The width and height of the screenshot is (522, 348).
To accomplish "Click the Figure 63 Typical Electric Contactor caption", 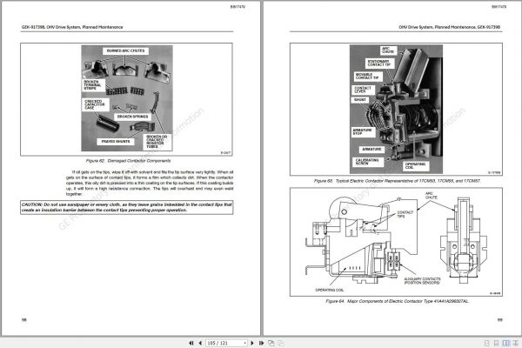I will 397,181.
